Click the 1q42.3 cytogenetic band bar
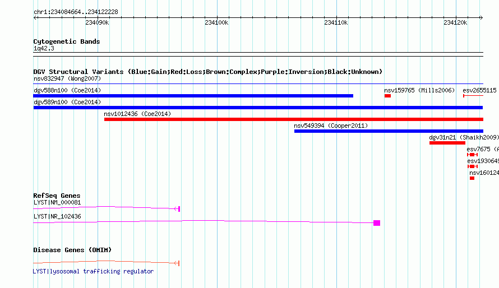499x288 pixels. click(258, 54)
